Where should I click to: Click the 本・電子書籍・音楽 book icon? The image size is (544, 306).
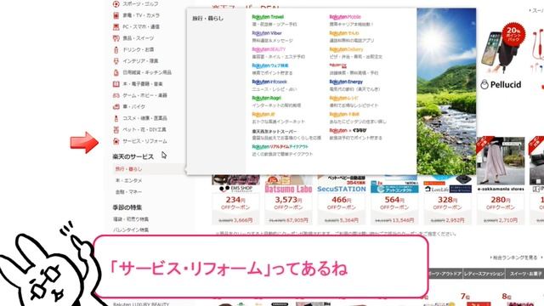point(116,84)
